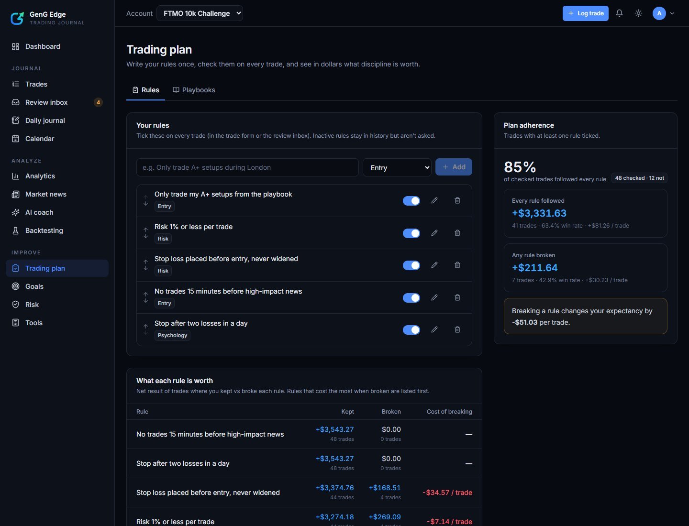689x526 pixels.
Task: Deactivate 'No trades 15 minutes before news' toggle
Action: point(411,297)
